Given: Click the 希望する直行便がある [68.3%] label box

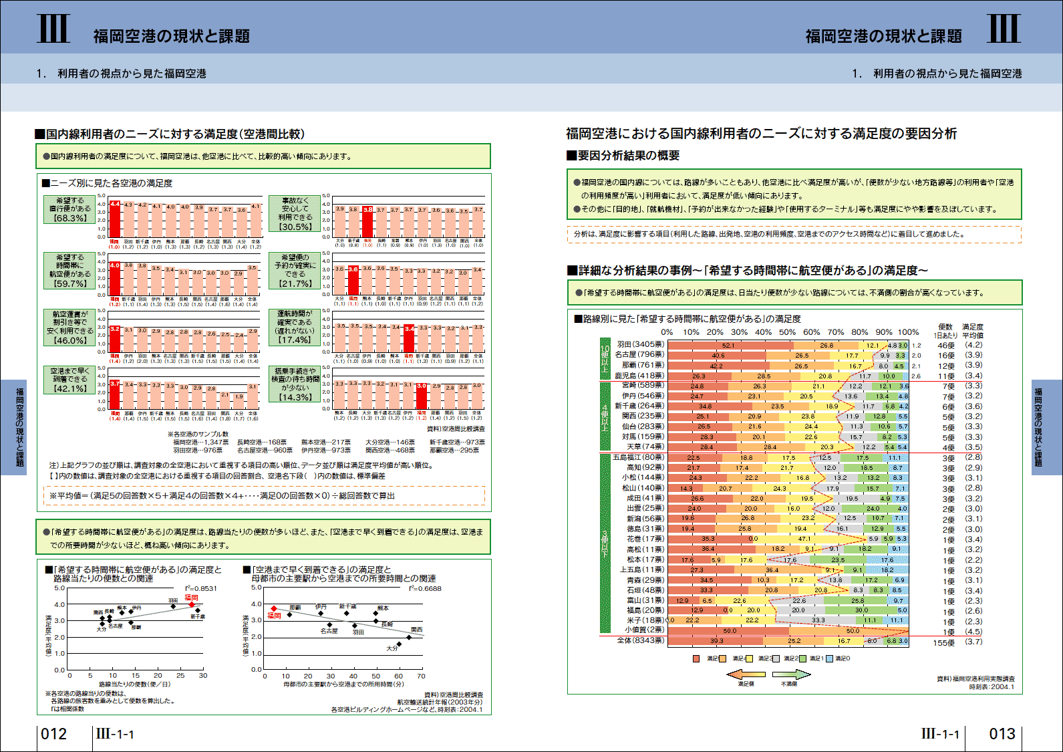Looking at the screenshot, I should pos(69,209).
